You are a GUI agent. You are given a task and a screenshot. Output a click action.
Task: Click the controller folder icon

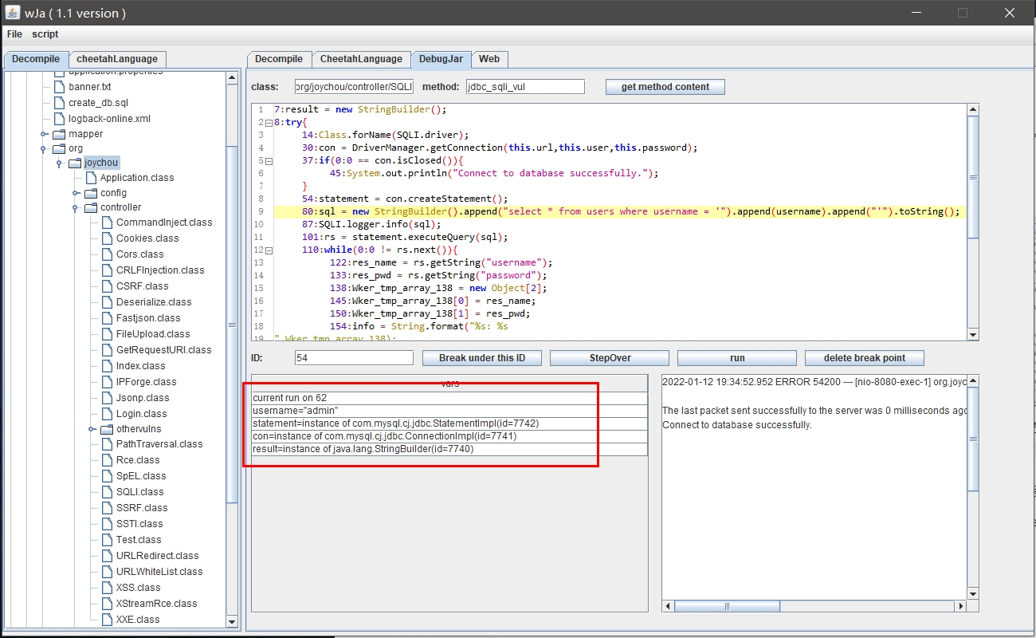91,207
